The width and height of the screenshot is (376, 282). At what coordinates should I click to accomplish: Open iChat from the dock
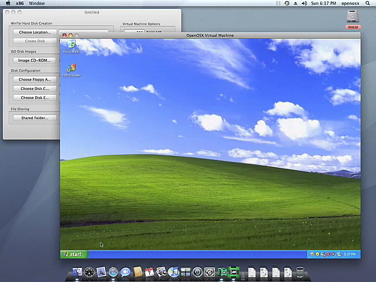point(125,272)
